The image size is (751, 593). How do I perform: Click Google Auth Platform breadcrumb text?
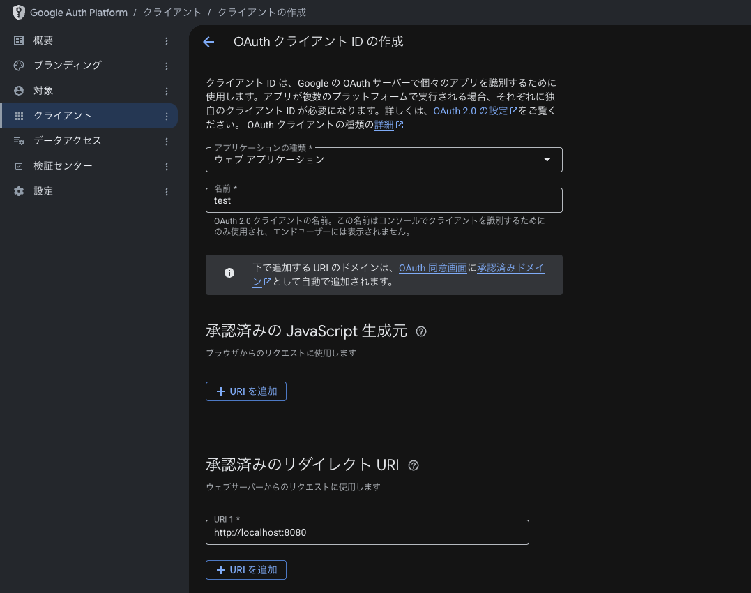coord(79,13)
